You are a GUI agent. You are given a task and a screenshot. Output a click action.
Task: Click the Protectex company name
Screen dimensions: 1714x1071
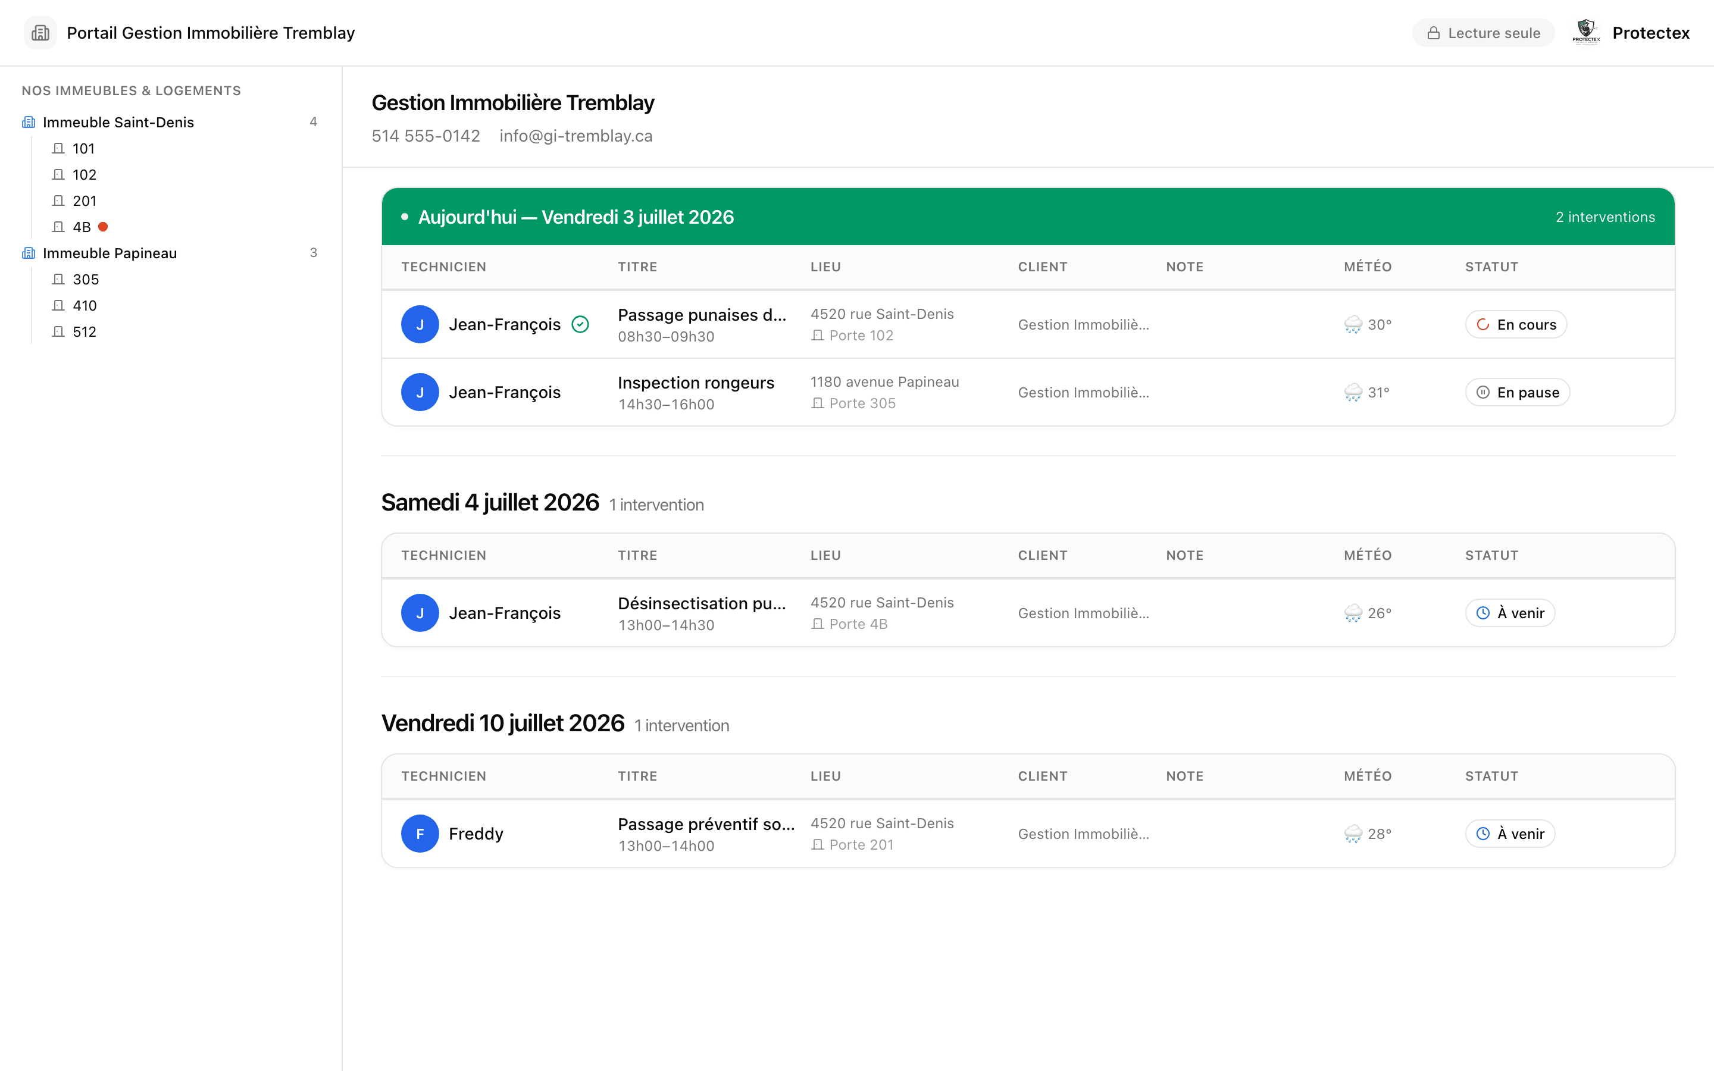click(1650, 33)
